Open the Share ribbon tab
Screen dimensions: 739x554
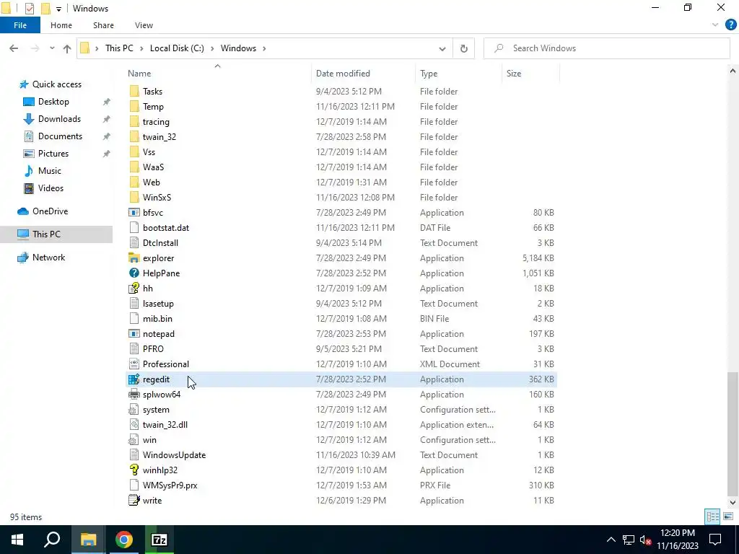point(103,25)
